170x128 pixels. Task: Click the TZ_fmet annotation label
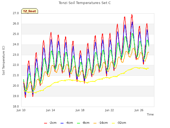pos(29,11)
